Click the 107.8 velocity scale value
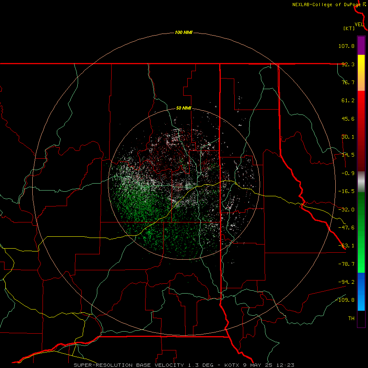 (346, 46)
